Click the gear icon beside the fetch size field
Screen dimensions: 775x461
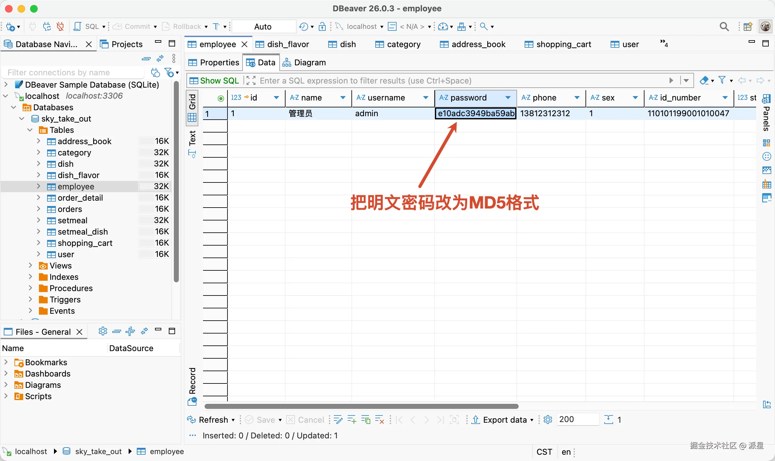coord(548,420)
